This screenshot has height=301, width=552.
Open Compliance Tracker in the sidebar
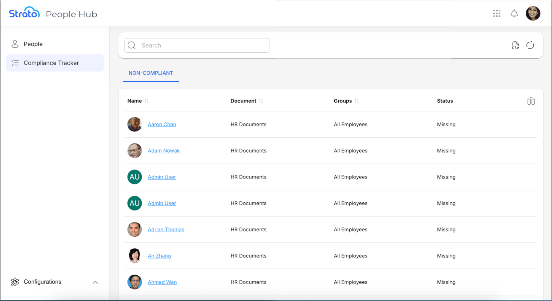pyautogui.click(x=51, y=63)
